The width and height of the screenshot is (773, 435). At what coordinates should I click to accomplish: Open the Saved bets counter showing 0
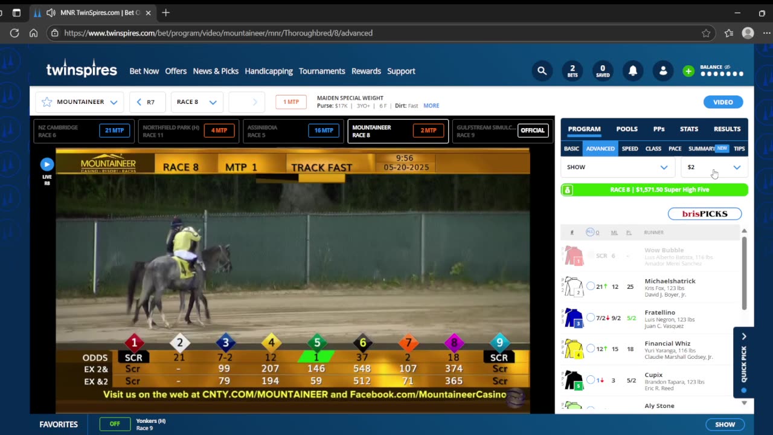pos(603,71)
